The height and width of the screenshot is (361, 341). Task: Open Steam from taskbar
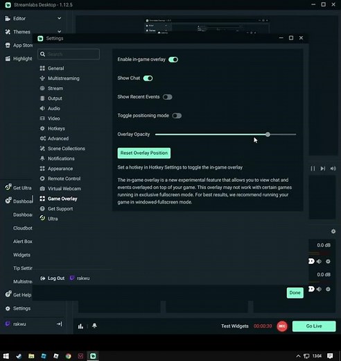(19, 356)
